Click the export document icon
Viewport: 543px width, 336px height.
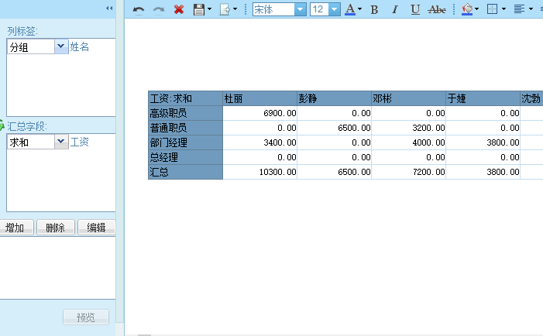pyautogui.click(x=225, y=9)
